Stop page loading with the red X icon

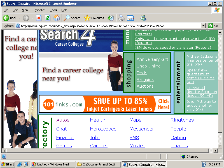click(39, 18)
